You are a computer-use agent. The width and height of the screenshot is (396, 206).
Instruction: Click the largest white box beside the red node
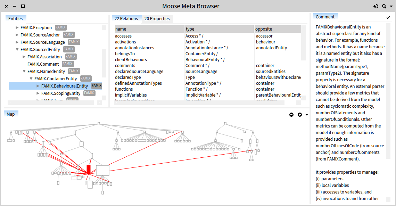(102, 171)
